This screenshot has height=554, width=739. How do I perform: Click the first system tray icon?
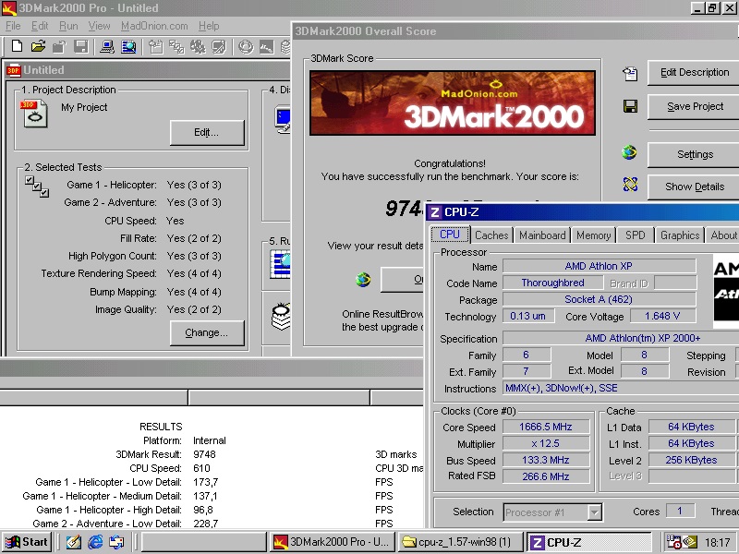point(674,542)
